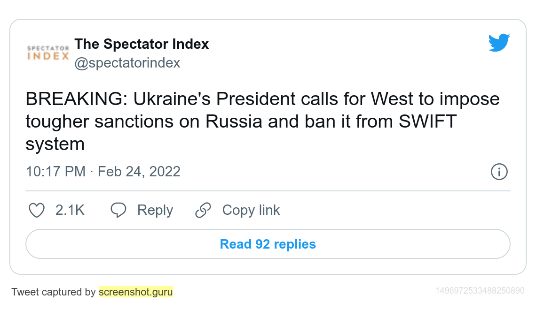536x318 pixels.
Task: Click the reply speech bubble icon
Action: point(118,210)
